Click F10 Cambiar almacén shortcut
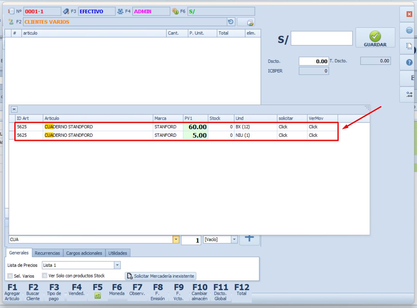This screenshot has height=308, width=417. coord(200,292)
